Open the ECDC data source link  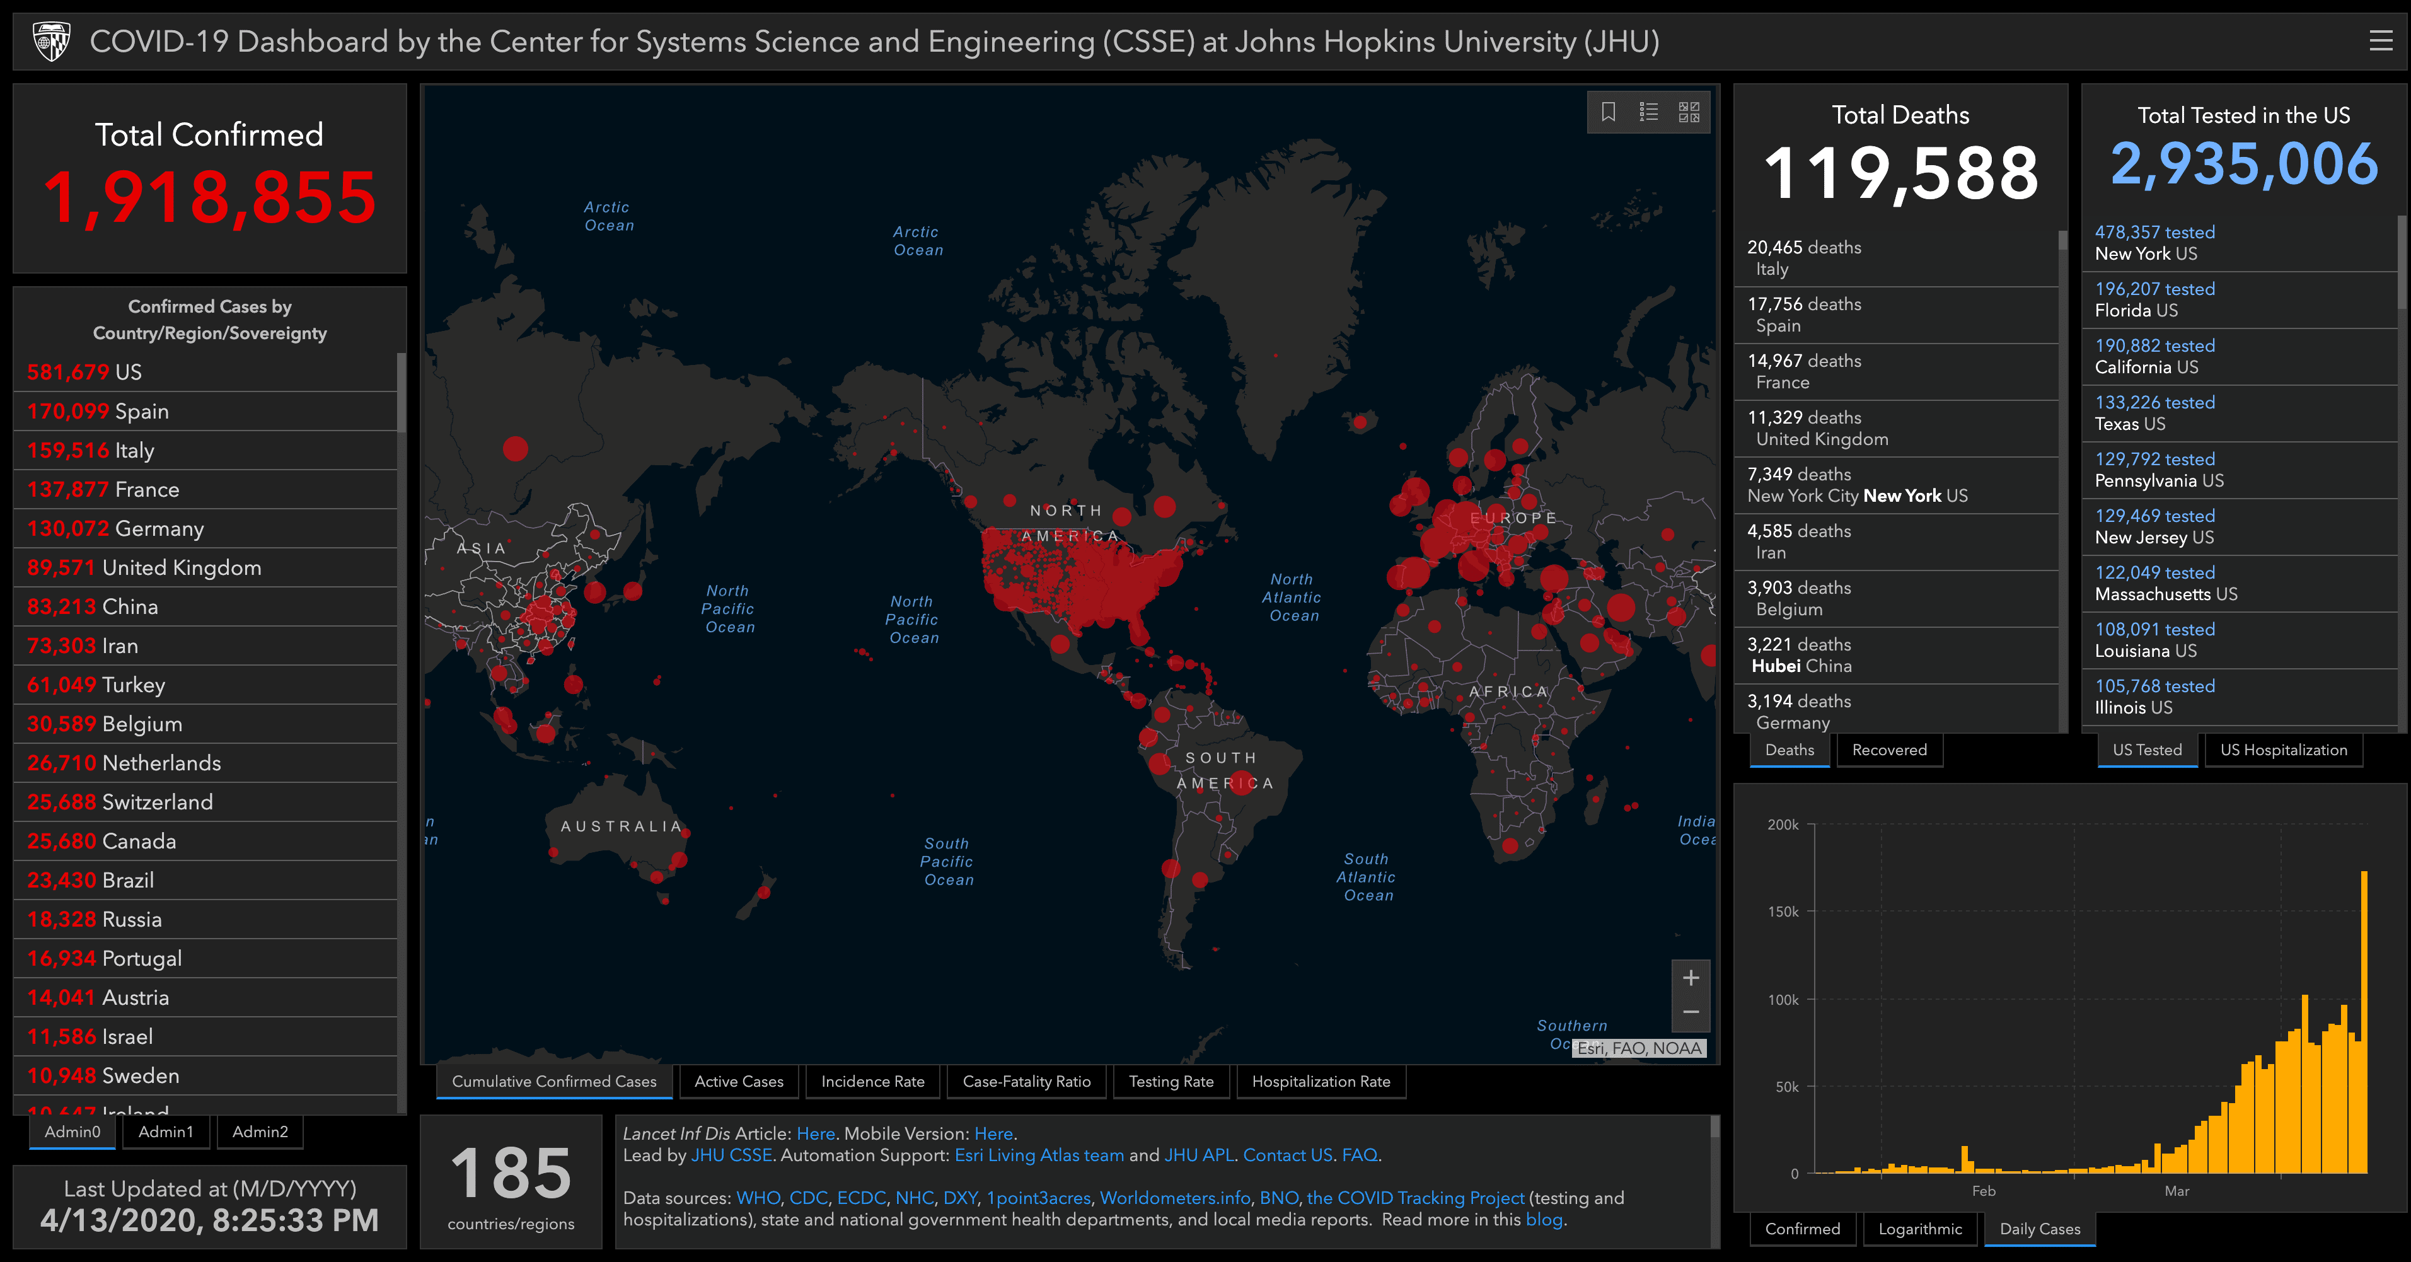(x=861, y=1198)
